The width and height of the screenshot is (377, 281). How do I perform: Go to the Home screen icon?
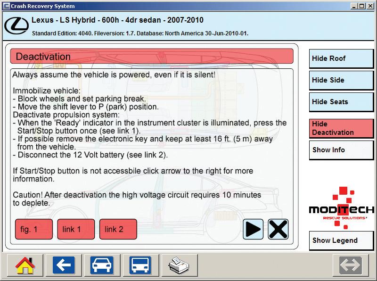[x=25, y=265]
